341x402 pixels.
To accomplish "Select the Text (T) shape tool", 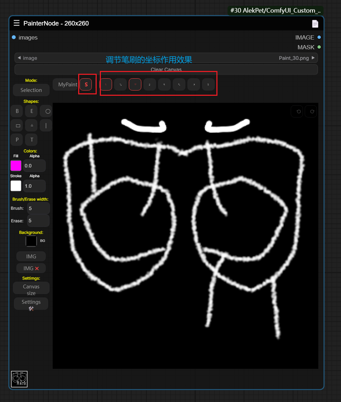I will pyautogui.click(x=31, y=140).
